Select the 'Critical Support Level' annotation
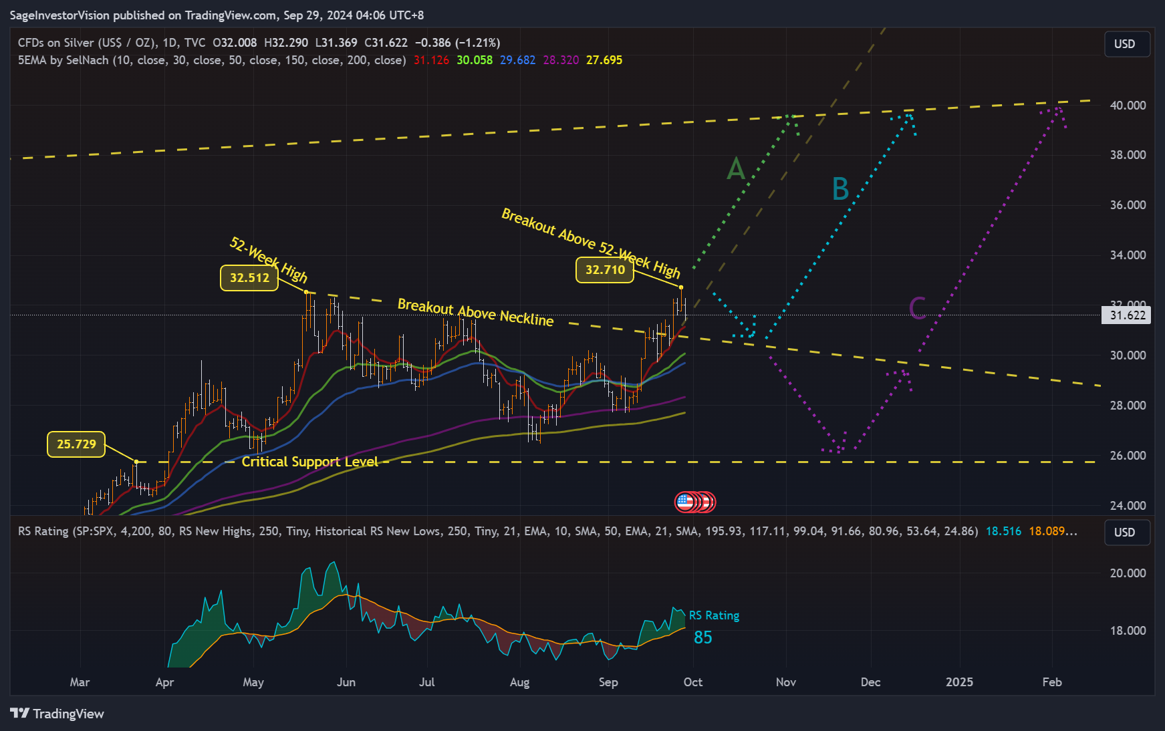Image resolution: width=1165 pixels, height=731 pixels. [309, 462]
